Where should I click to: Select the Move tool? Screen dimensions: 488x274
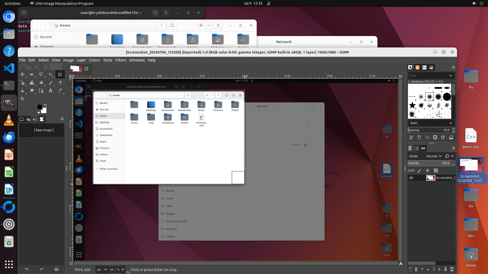pyautogui.click(x=22, y=74)
